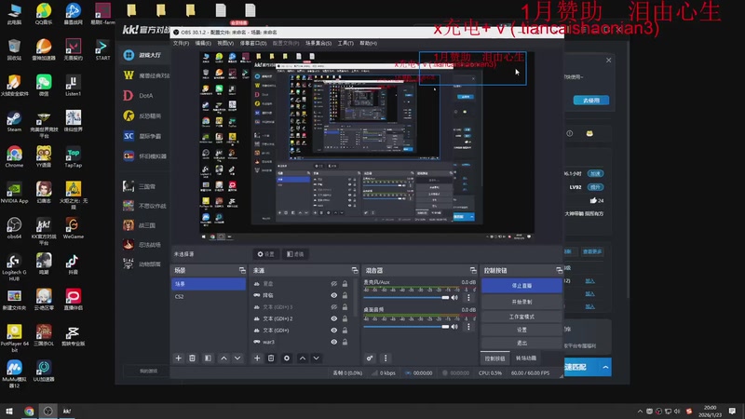745x419 pixels.
Task: Toggle visibility of the first source row
Action: [x=334, y=284]
